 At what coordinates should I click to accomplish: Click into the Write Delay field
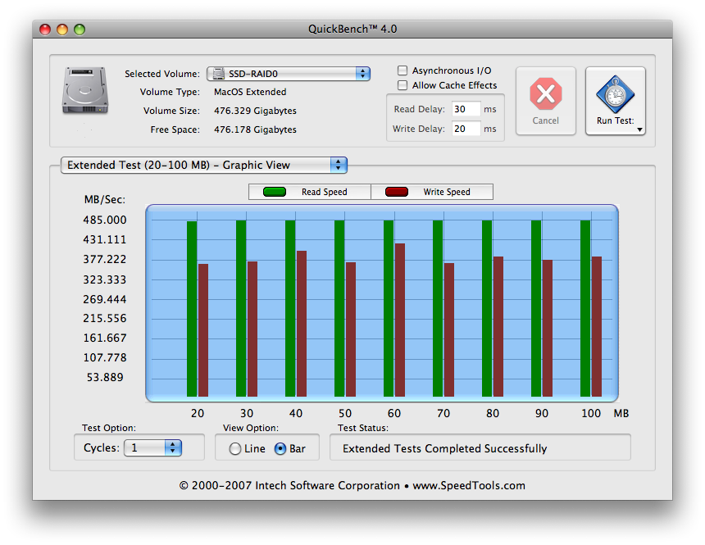click(x=466, y=129)
